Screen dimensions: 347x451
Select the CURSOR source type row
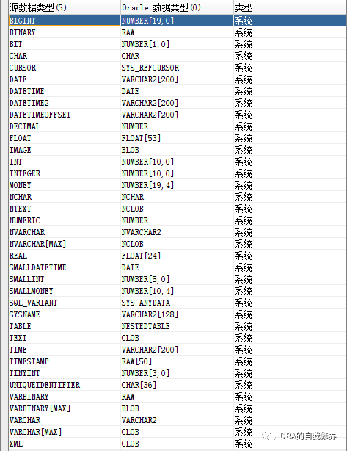(177, 68)
